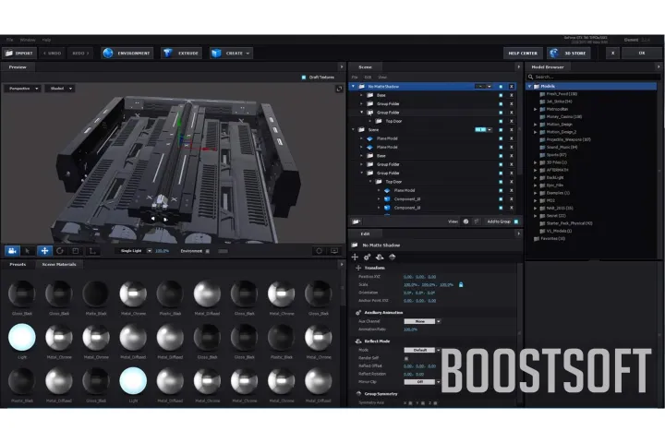
Task: Create a new group folder in Scene panel
Action: pos(357,221)
